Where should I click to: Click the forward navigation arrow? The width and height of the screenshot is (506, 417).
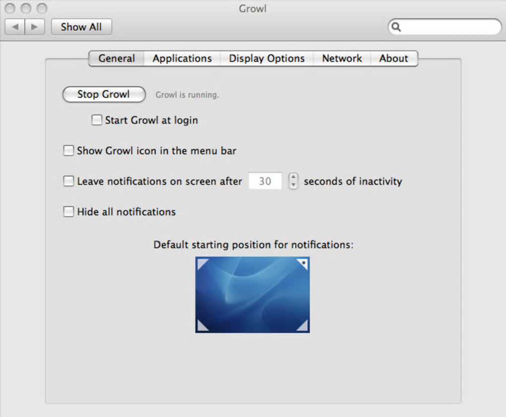pyautogui.click(x=35, y=27)
